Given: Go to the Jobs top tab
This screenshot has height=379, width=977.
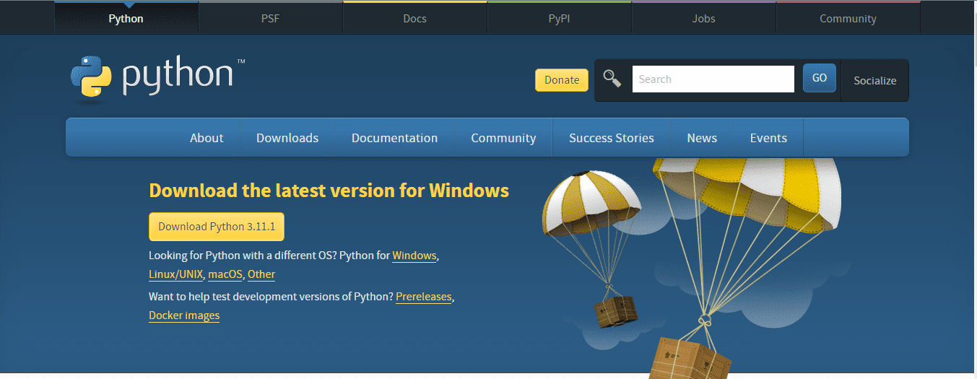Looking at the screenshot, I should pyautogui.click(x=703, y=18).
